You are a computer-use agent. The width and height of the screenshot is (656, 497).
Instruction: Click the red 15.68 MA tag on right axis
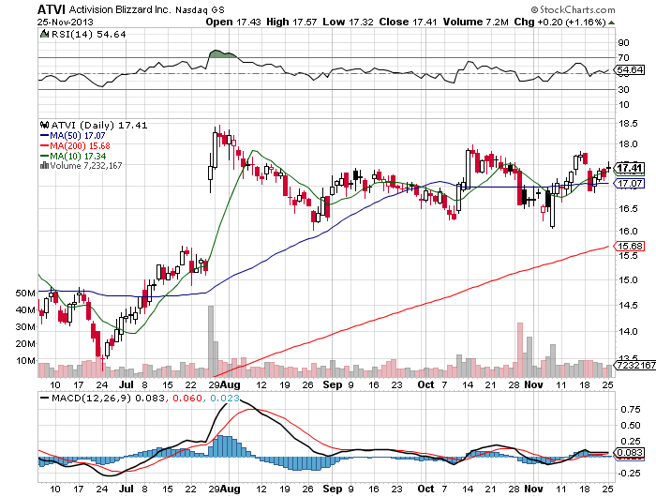pyautogui.click(x=630, y=247)
